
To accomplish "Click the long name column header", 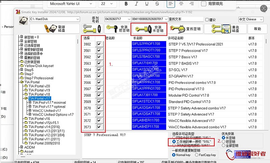I will (138, 38).
